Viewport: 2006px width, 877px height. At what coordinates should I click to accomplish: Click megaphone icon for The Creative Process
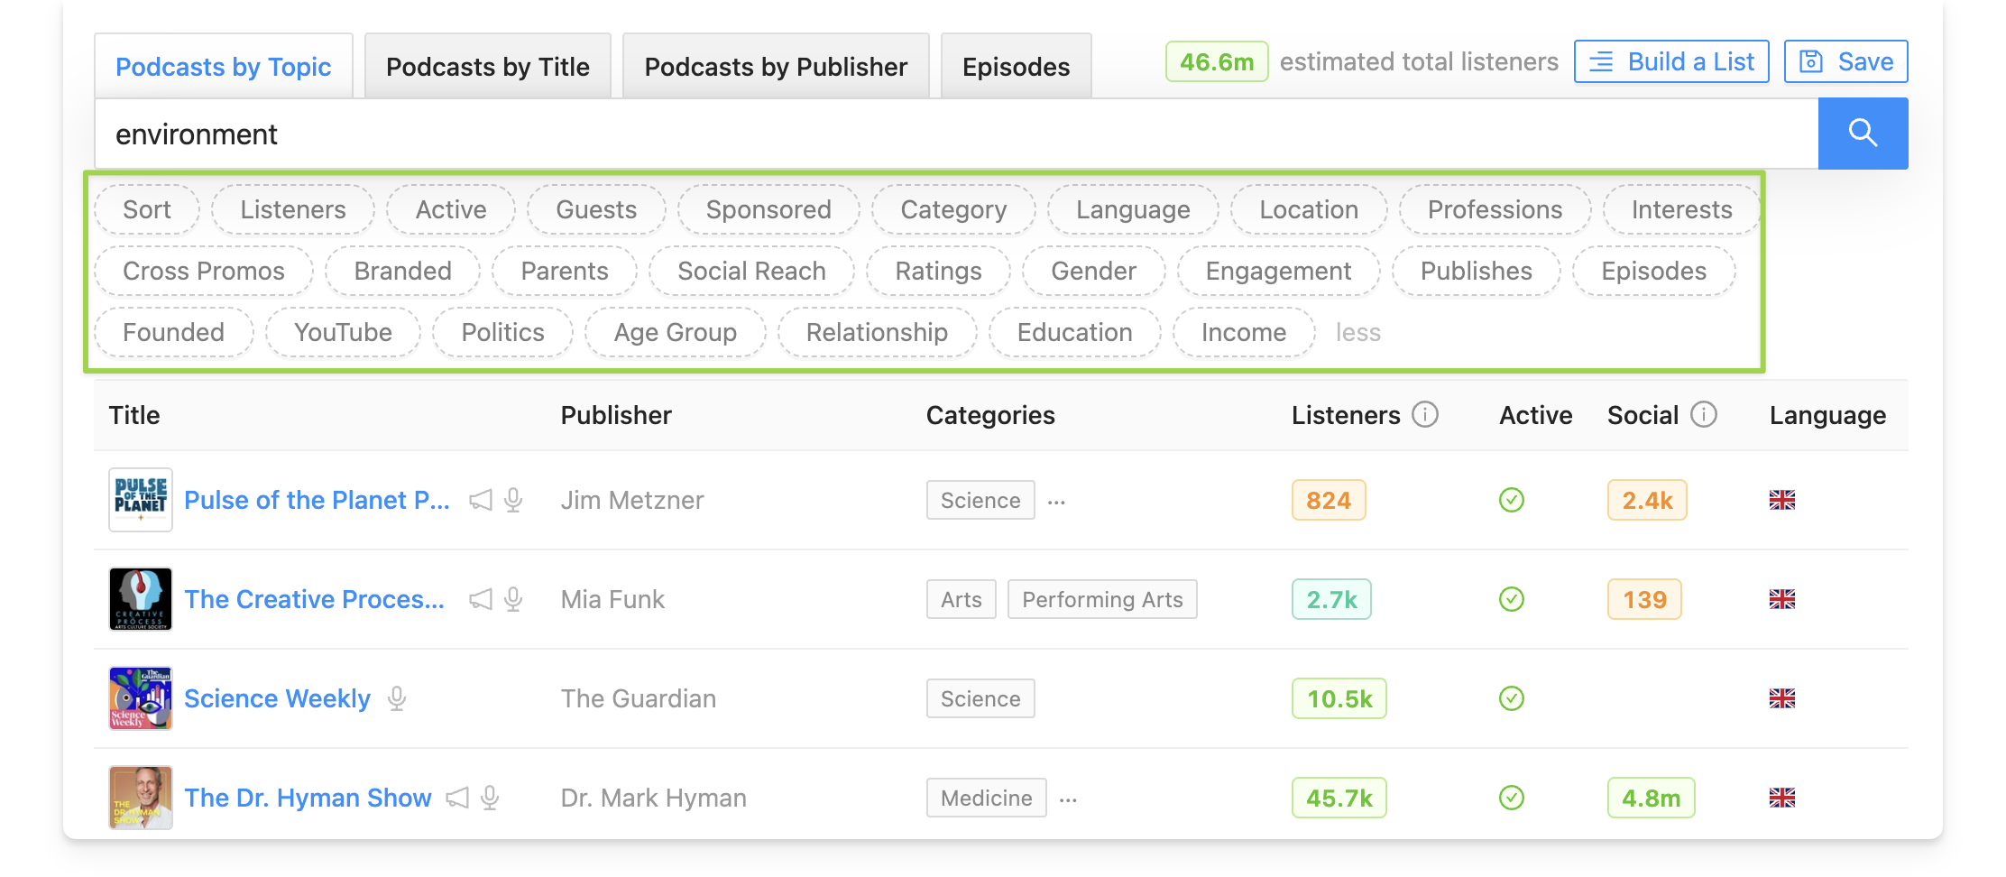click(x=481, y=599)
